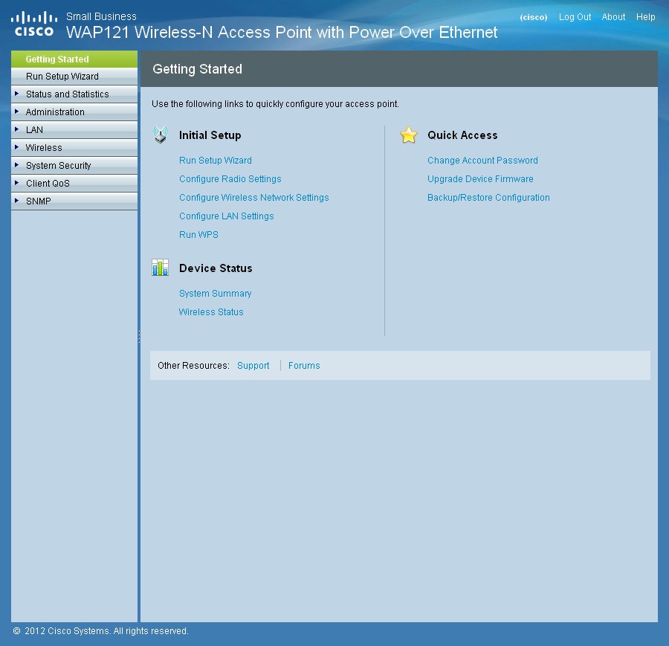Open the Status and Statistics sidebar section
The image size is (669, 646).
point(74,94)
